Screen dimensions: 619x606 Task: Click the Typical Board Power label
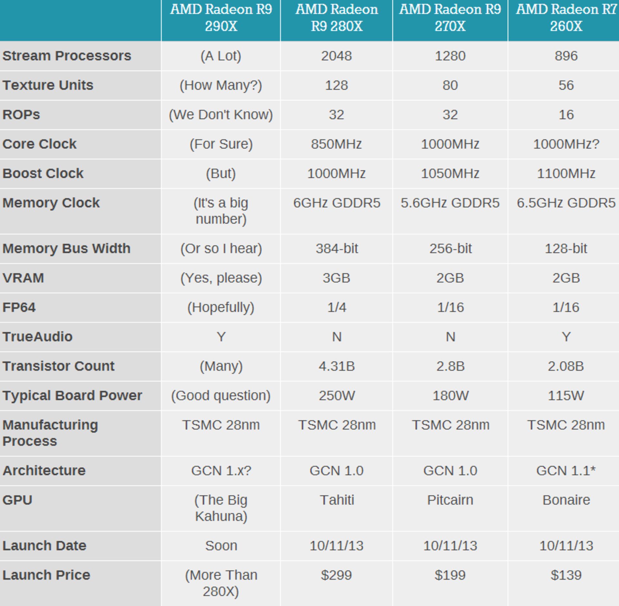(72, 395)
